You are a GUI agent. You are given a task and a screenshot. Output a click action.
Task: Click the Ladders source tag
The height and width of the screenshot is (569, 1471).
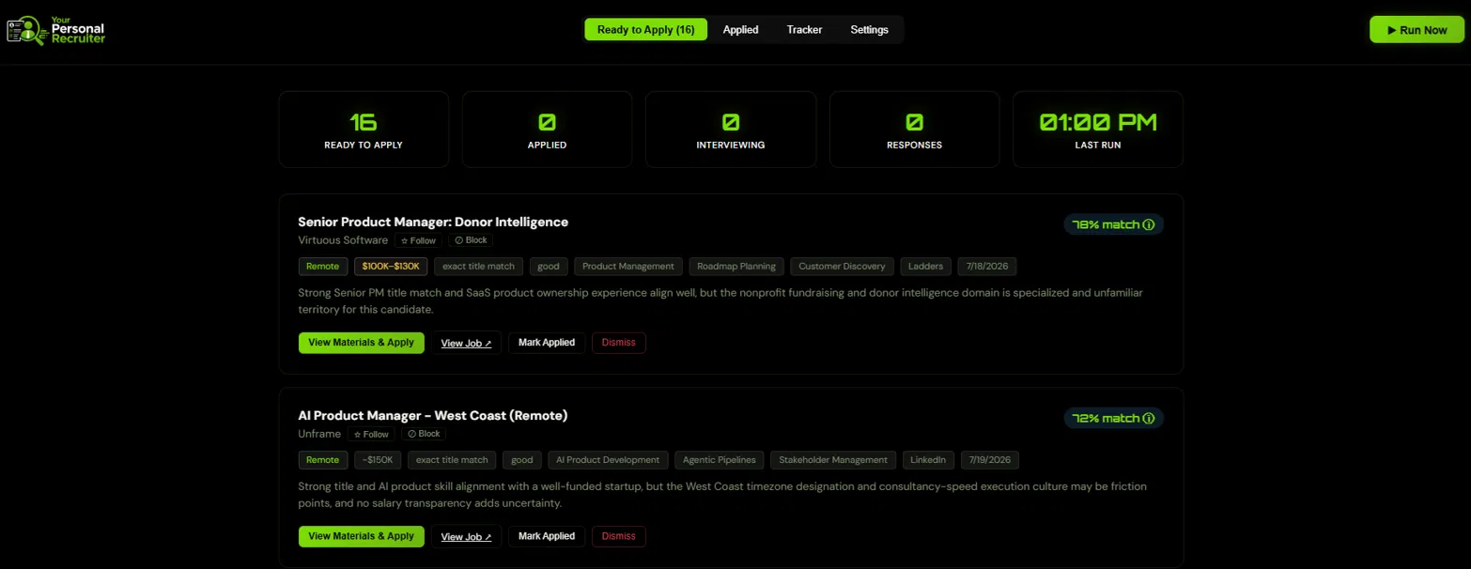click(926, 267)
